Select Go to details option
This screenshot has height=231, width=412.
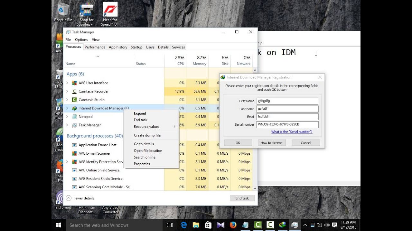151,144
